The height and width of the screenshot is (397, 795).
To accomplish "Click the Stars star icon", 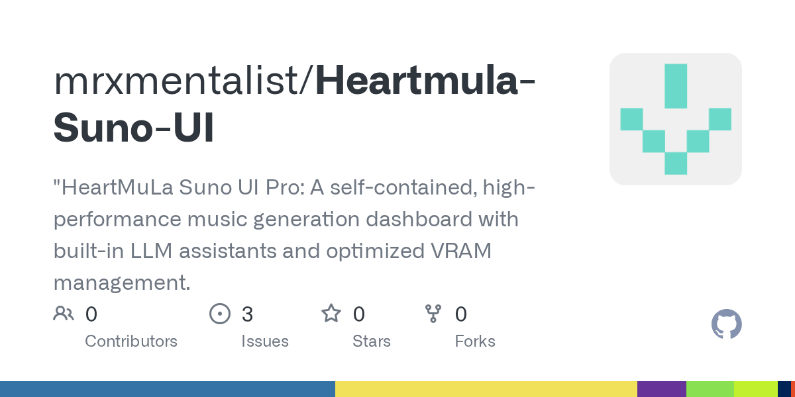I will [331, 314].
